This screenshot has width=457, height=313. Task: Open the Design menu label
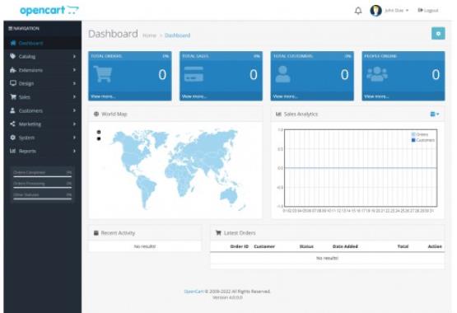(x=26, y=84)
